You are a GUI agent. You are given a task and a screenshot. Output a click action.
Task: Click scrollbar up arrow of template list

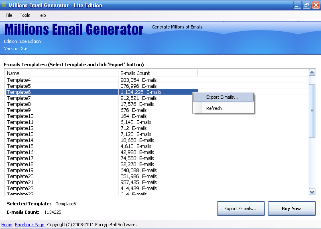(312, 73)
